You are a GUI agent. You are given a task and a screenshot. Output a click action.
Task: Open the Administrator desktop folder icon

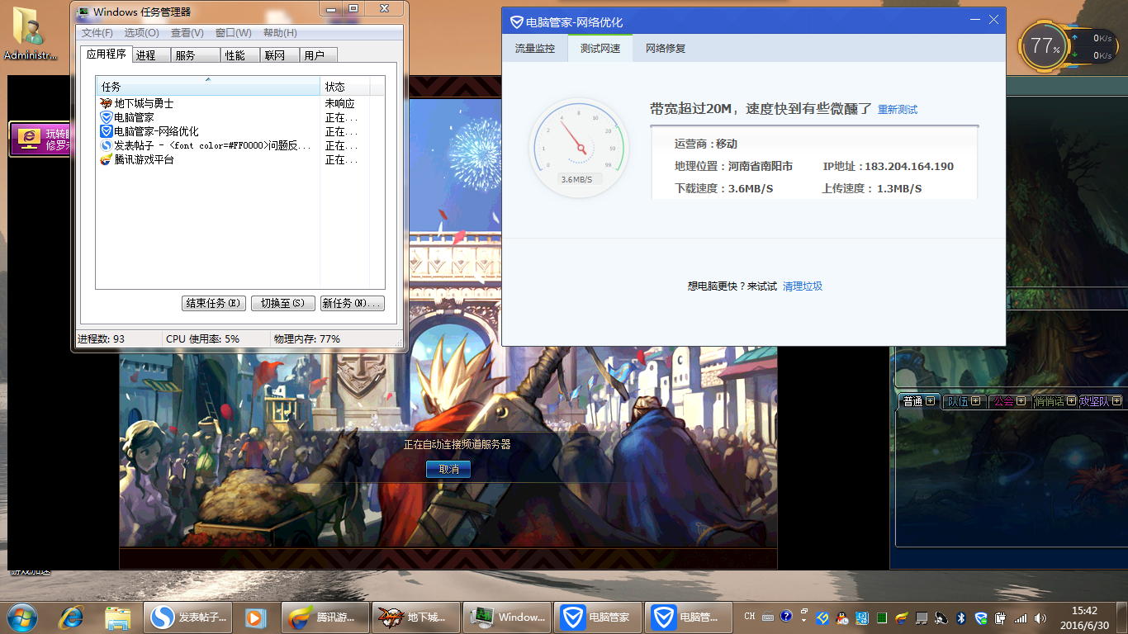pyautogui.click(x=31, y=35)
